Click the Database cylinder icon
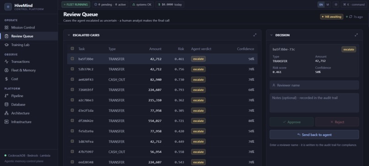Viewport: 369px width, 166px height. click(6, 104)
